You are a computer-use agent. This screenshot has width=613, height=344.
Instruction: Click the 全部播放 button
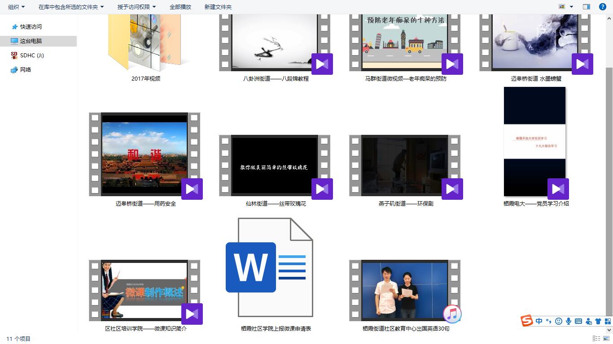[x=180, y=7]
